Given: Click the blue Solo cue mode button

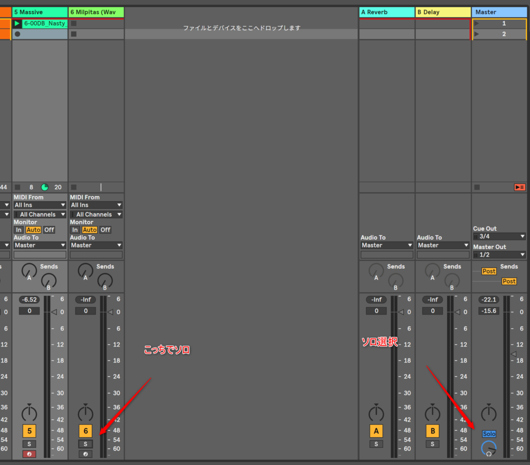Looking at the screenshot, I should pyautogui.click(x=489, y=434).
